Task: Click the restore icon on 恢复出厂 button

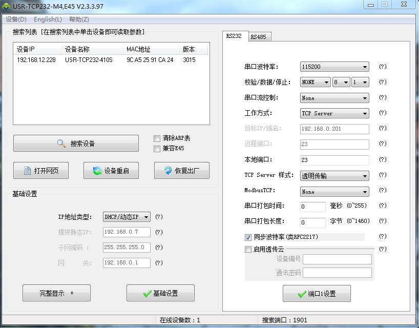Action: (x=167, y=171)
